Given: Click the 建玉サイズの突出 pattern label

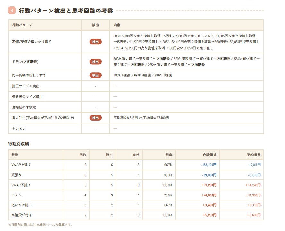Looking at the screenshot, I should [26, 86].
